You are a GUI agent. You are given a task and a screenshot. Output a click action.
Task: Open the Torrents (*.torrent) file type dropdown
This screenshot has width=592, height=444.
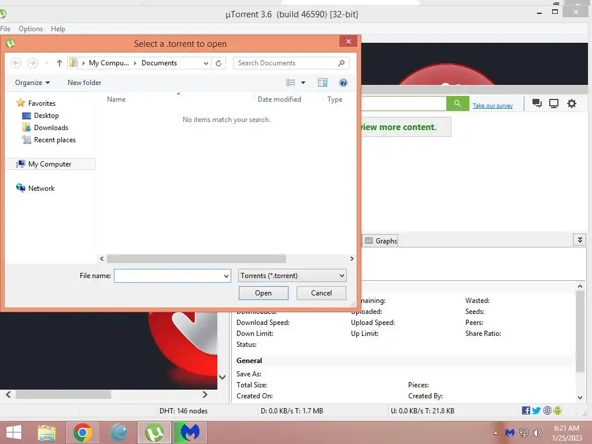pyautogui.click(x=292, y=276)
